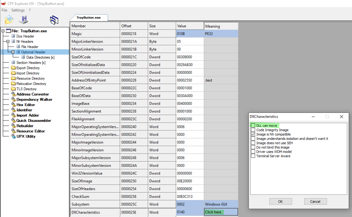The image size is (352, 217).
Task: Toggle Image understands isolation checkbox
Action: pos(253,139)
